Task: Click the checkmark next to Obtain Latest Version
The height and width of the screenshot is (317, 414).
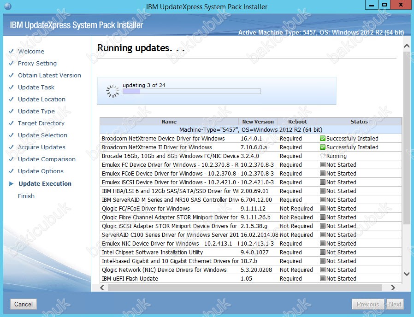Action: tap(11, 75)
